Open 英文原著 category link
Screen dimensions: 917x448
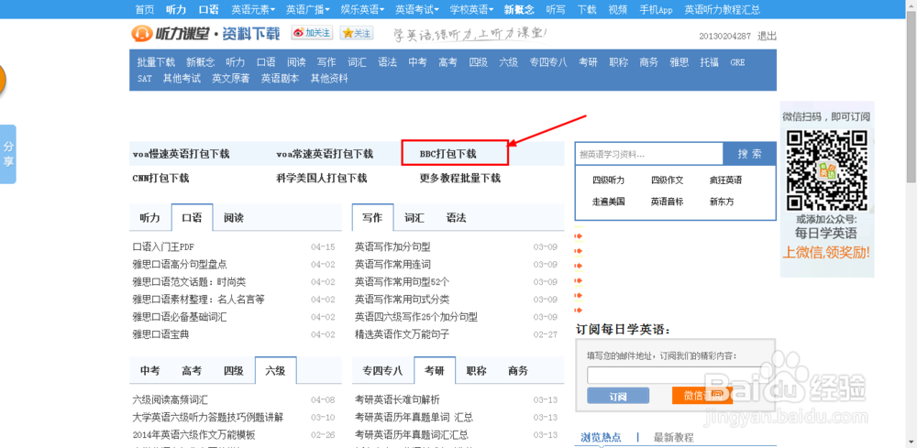tap(231, 78)
